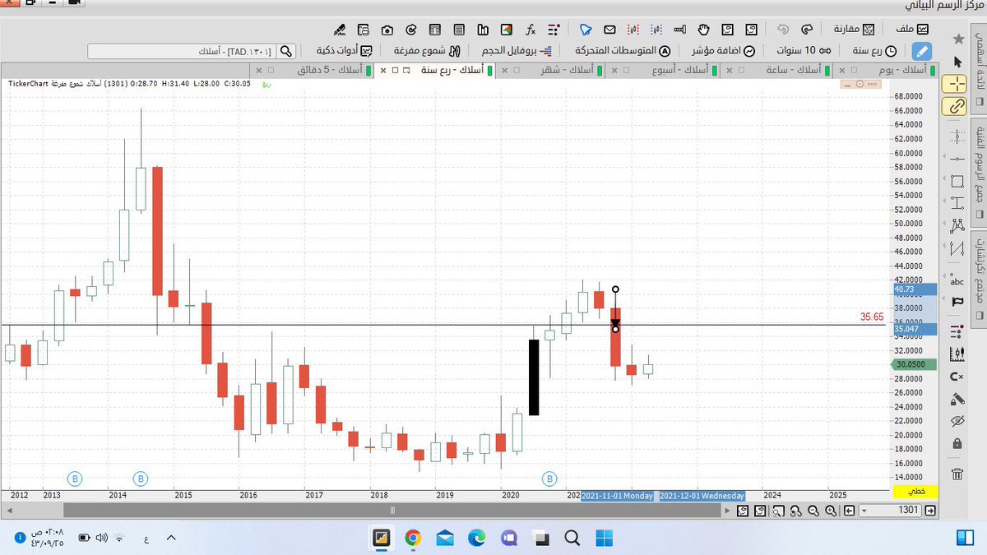Screen dimensions: 987x555
Task: Hide all drawings with the eye icon
Action: coord(957,421)
